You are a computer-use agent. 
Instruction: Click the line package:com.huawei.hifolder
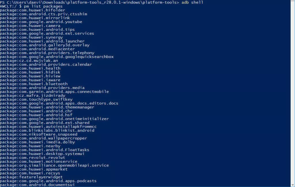tap(33, 10)
